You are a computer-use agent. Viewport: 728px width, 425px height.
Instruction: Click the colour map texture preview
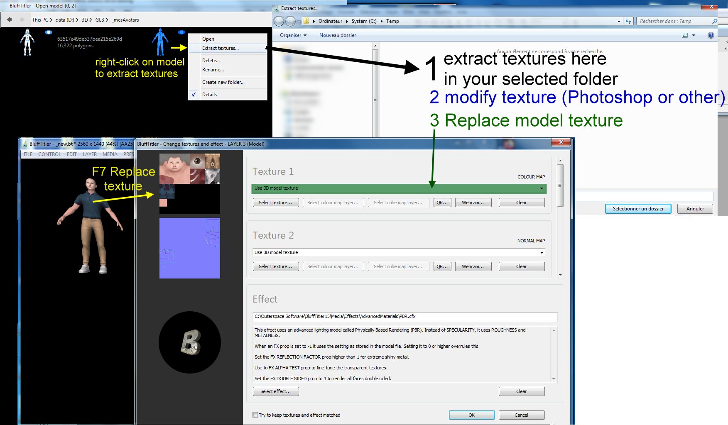tap(190, 184)
